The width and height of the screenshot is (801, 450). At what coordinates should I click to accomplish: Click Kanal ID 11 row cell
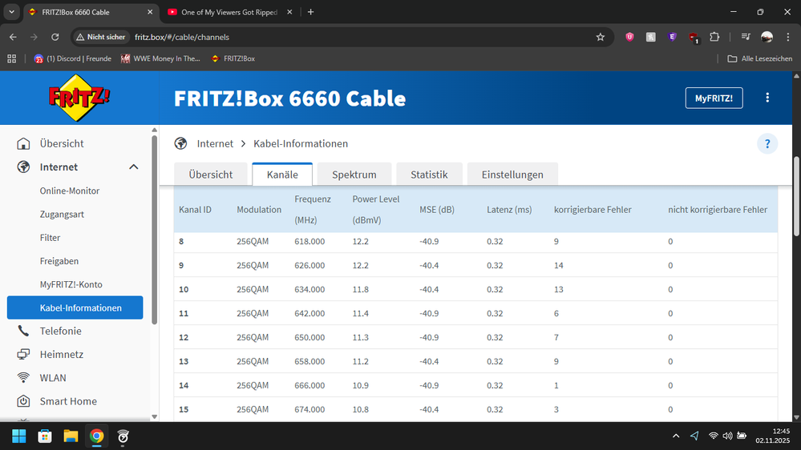[x=184, y=313]
